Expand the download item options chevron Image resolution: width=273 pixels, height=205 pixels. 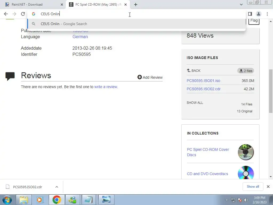pyautogui.click(x=57, y=187)
